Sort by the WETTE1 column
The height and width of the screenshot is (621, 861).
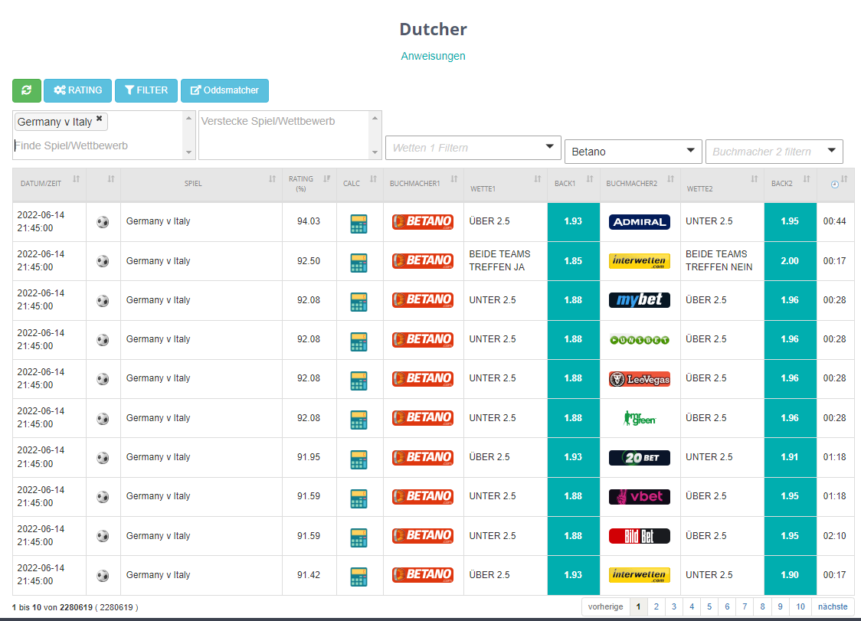505,184
